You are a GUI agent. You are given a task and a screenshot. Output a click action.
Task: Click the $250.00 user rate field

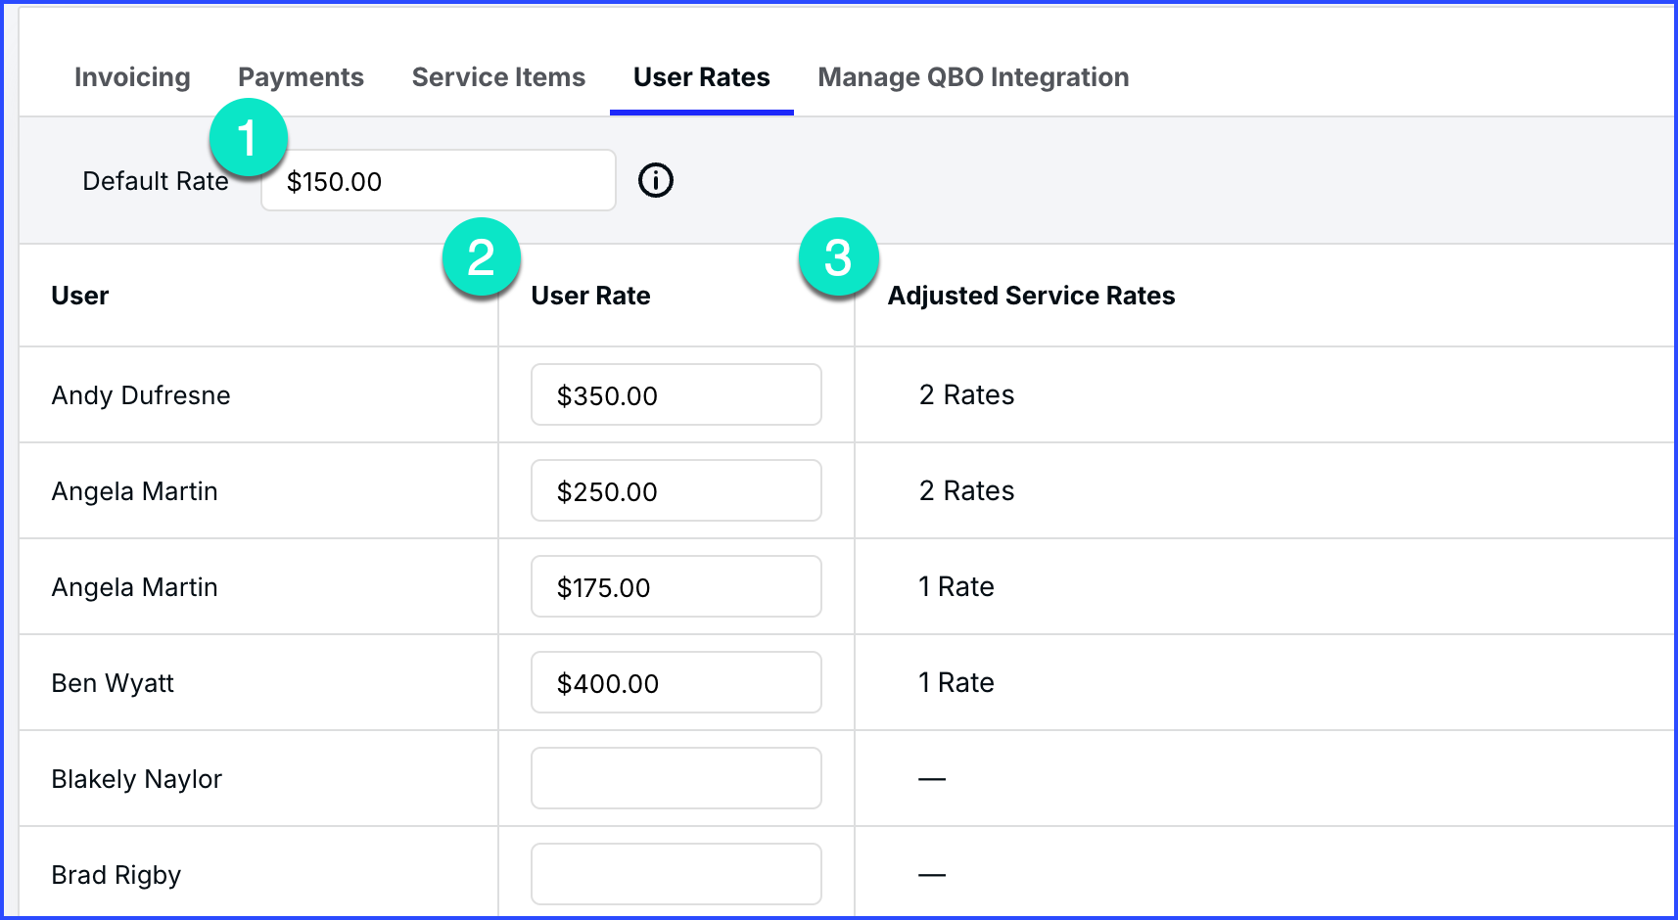(676, 491)
